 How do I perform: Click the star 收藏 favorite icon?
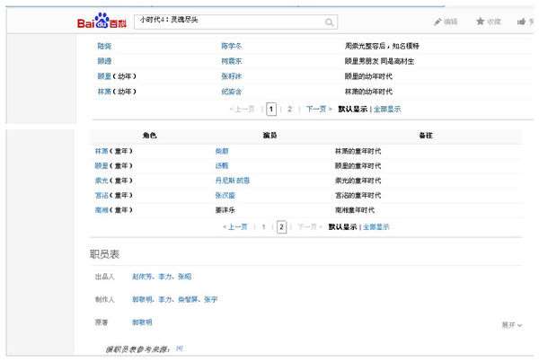tap(489, 22)
